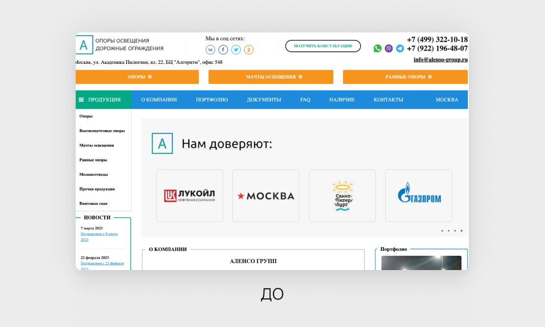The width and height of the screenshot is (545, 327).
Task: Open the Twitter social icon
Action: 236,50
